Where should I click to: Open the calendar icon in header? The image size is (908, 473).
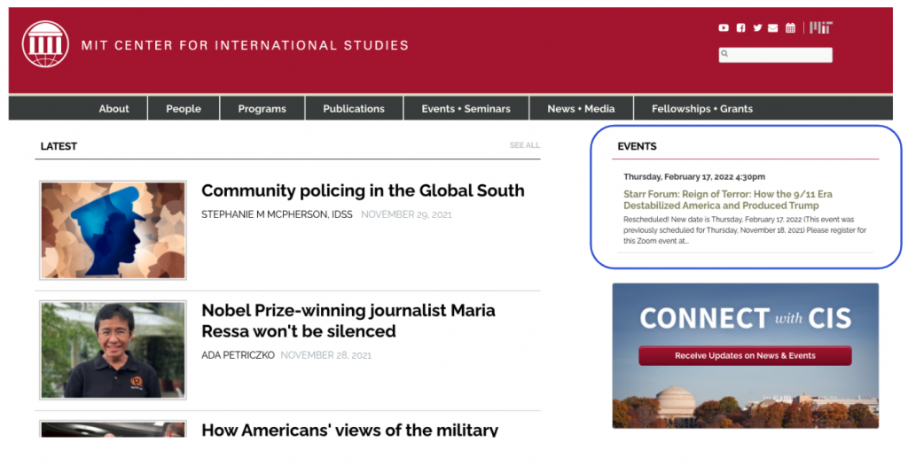coord(790,27)
